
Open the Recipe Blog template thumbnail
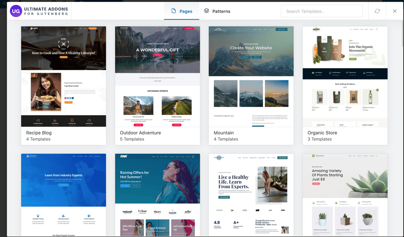pyautogui.click(x=64, y=77)
